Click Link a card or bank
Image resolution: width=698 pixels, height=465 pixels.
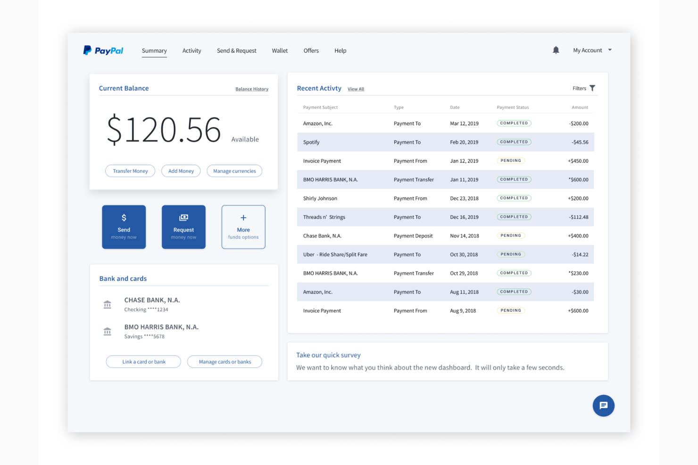coord(144,362)
